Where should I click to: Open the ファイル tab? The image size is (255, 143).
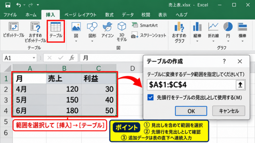[10, 15]
